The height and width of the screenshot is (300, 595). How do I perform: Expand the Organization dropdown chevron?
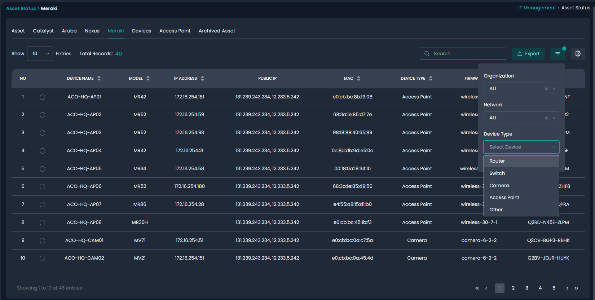(554, 89)
